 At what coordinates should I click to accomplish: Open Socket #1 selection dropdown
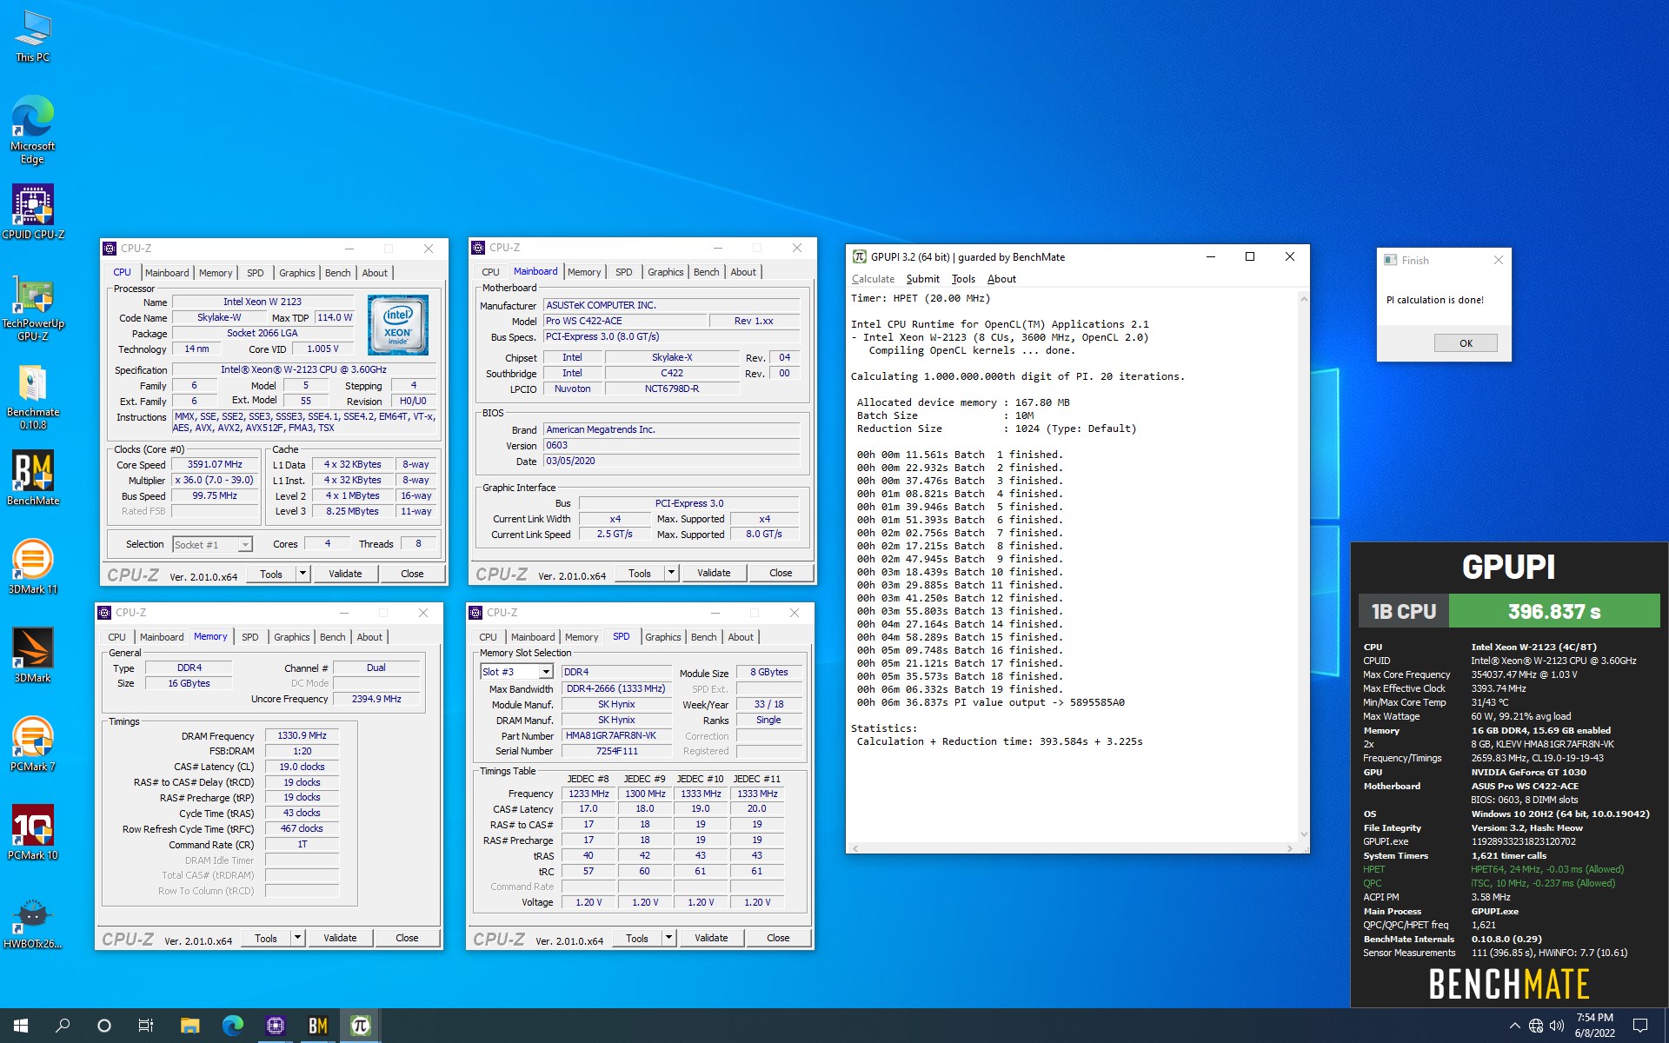click(x=212, y=545)
